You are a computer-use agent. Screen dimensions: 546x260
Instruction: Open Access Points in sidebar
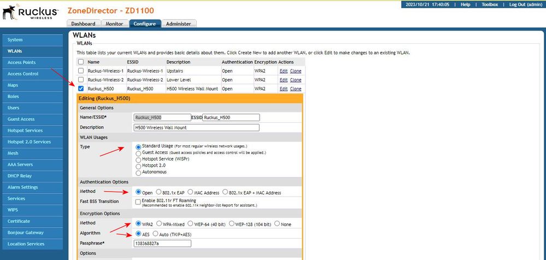pos(22,62)
